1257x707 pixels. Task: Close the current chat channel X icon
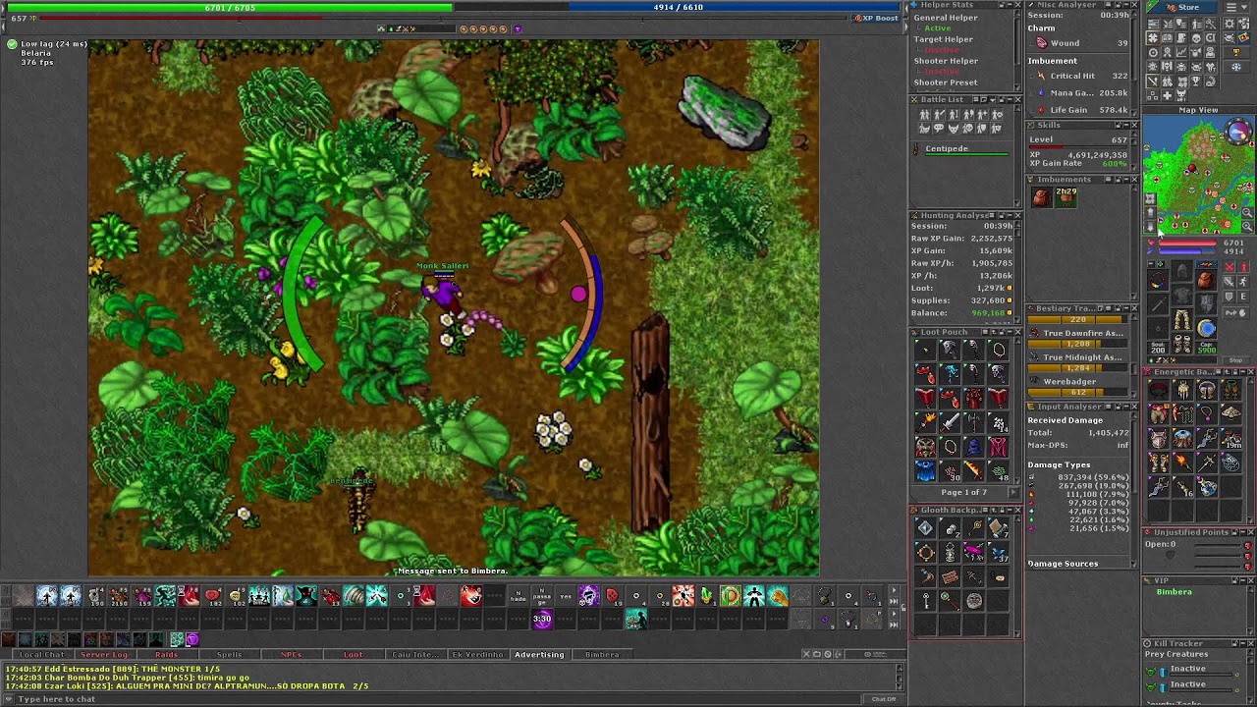[806, 654]
